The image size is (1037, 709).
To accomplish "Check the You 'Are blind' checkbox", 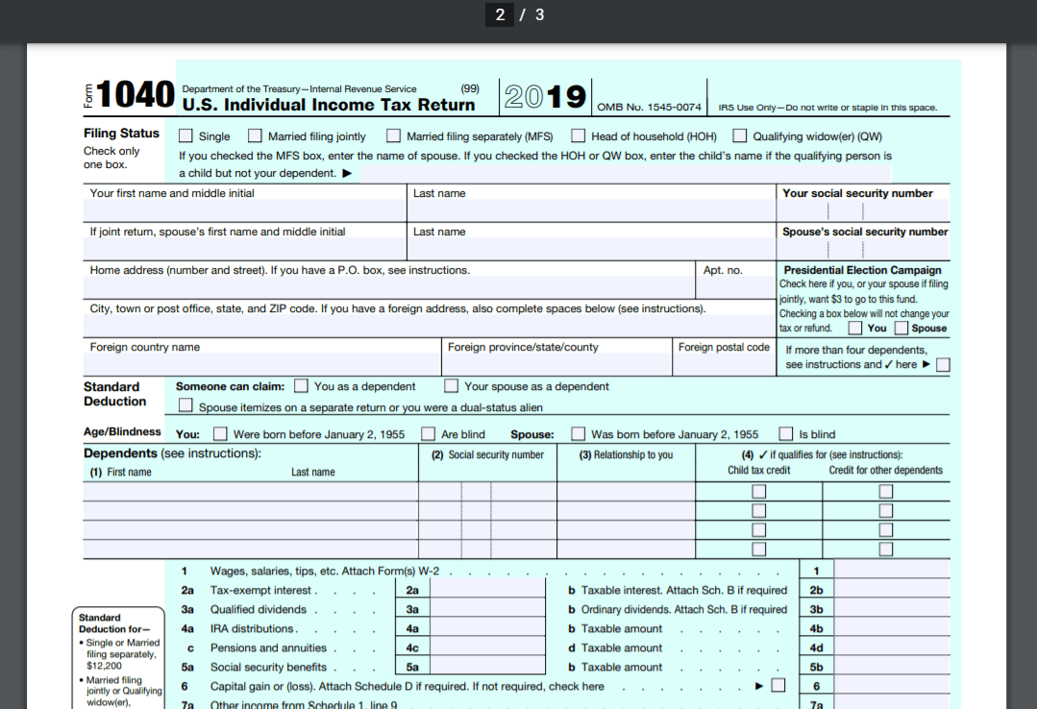I will (x=429, y=434).
